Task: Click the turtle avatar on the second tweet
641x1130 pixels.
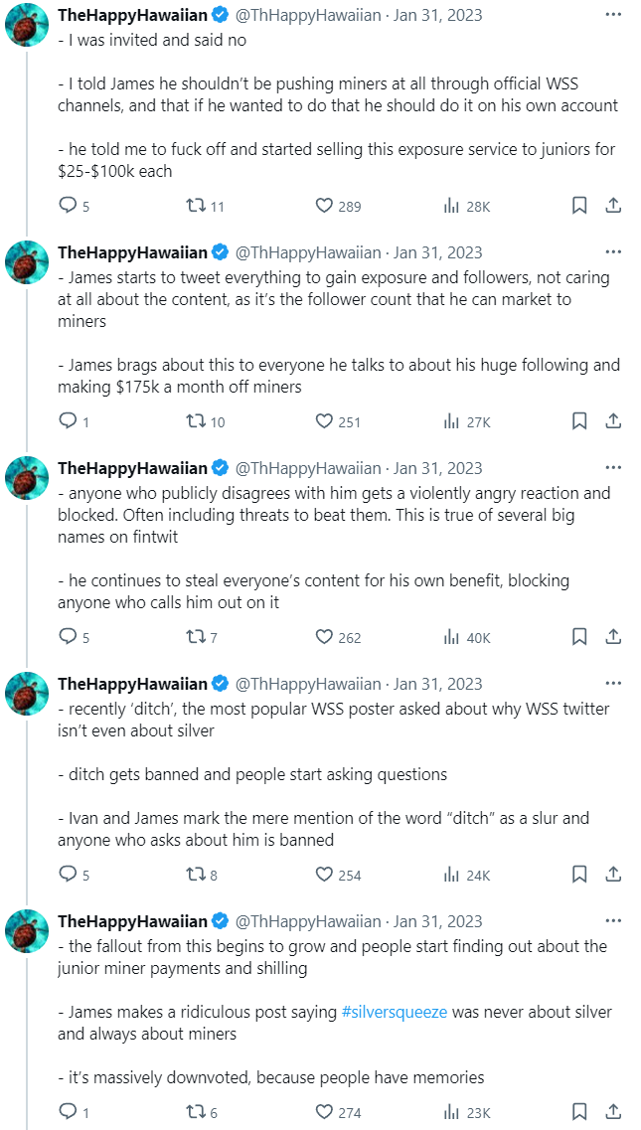Action: click(x=27, y=262)
